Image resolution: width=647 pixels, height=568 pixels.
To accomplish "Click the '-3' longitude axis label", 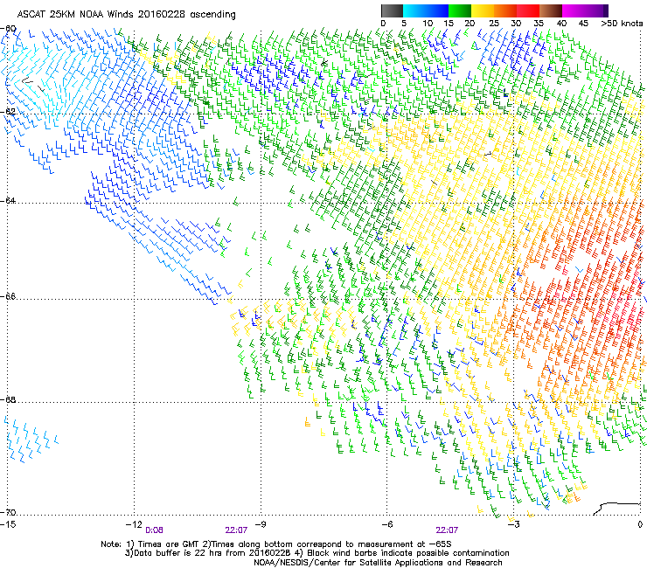I will tap(514, 524).
